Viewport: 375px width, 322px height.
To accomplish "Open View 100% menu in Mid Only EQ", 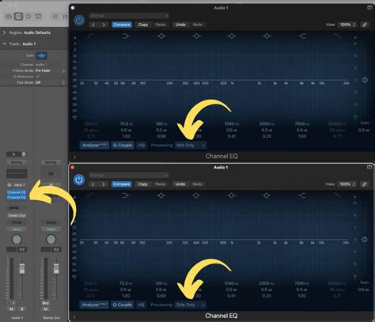I will [x=347, y=25].
